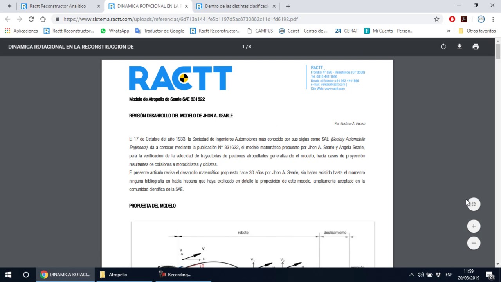Open the Chrome profile avatar
The height and width of the screenshot is (282, 501).
[x=481, y=19]
